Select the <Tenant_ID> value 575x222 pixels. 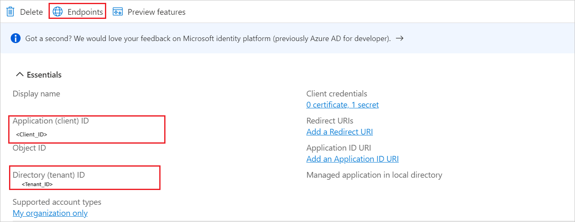pyautogui.click(x=37, y=184)
